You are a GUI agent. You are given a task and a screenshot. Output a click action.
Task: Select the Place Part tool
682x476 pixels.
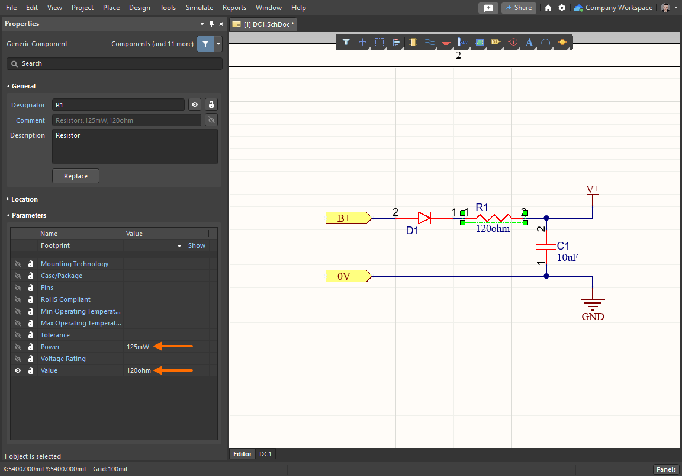pos(413,42)
